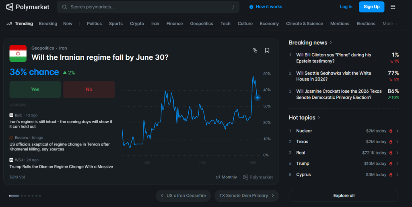
Task: Click the flame icon beside Nuclear
Action: click(391, 131)
